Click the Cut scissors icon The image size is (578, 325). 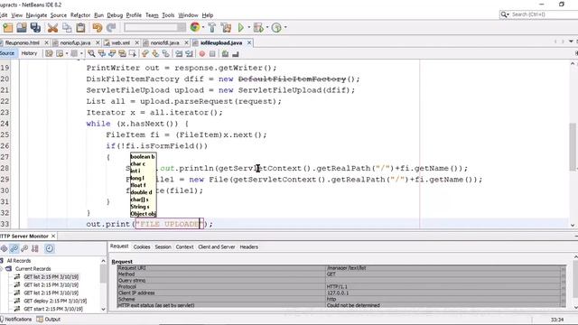(x=52, y=28)
